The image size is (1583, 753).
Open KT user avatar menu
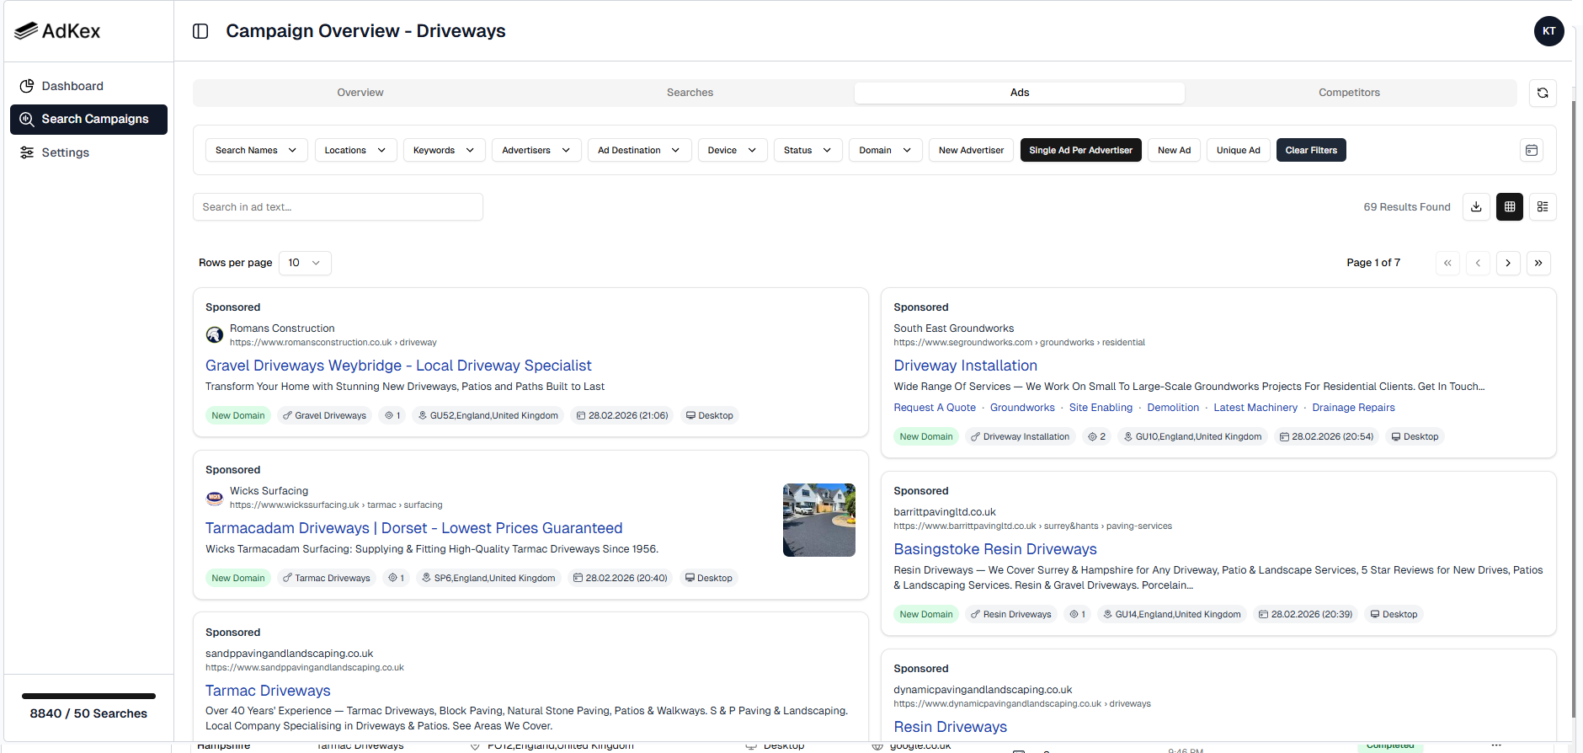coord(1549,31)
